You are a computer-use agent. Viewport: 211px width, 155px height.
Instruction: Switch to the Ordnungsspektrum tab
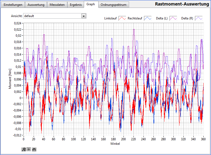pyautogui.click(x=114, y=5)
